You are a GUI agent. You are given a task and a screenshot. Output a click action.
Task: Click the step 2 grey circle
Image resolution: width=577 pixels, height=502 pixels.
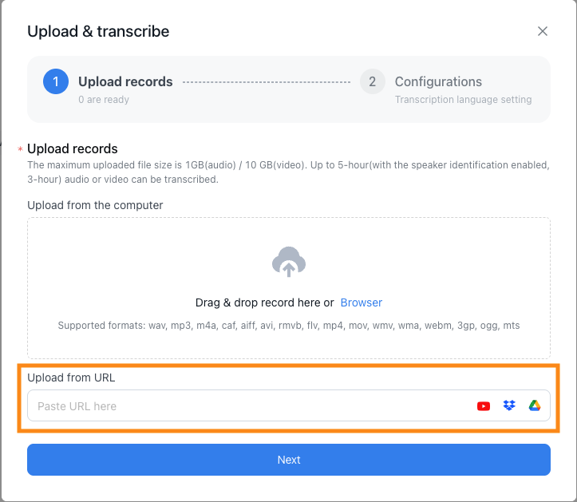tap(373, 81)
